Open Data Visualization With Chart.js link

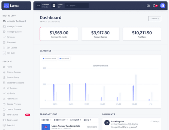126,124
